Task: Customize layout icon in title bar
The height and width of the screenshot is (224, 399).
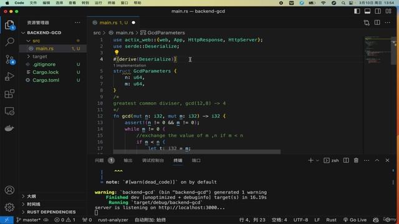Action: point(388,11)
